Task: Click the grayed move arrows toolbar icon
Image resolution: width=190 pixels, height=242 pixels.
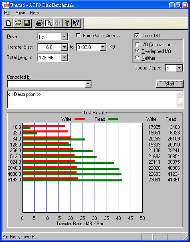Action: click(x=58, y=23)
